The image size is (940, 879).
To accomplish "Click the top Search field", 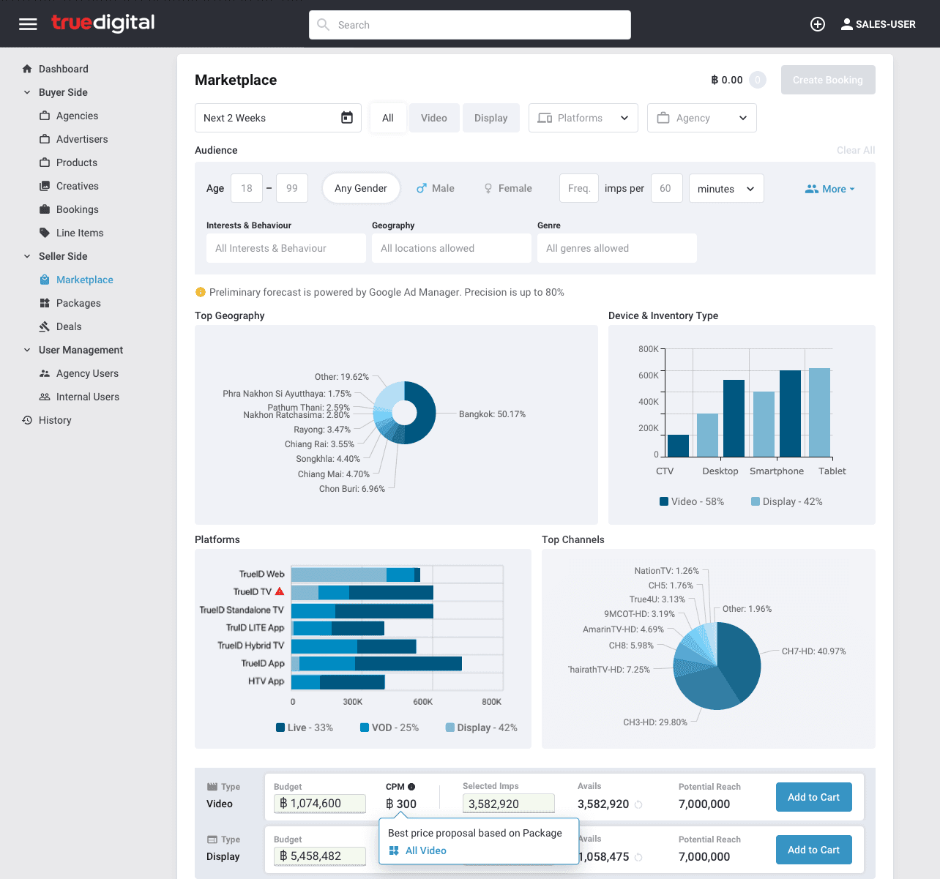I will (470, 25).
